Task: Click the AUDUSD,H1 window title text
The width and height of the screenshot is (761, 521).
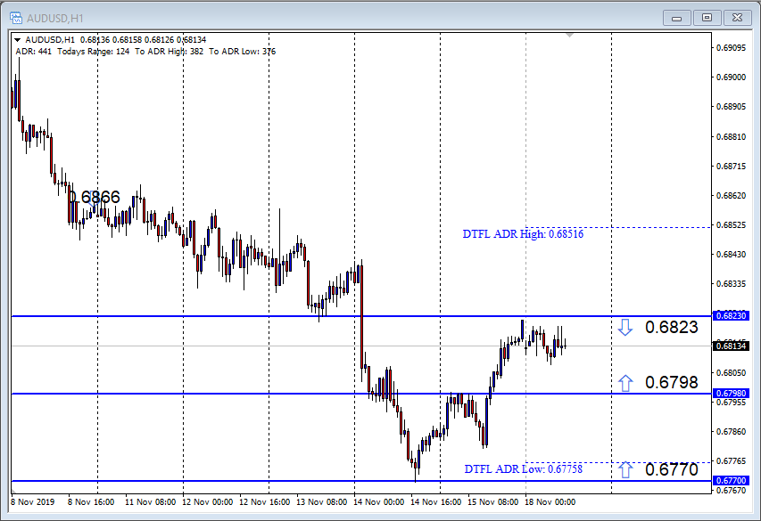Action: click(54, 19)
